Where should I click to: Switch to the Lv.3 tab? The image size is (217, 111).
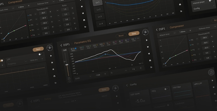(x=100, y=17)
